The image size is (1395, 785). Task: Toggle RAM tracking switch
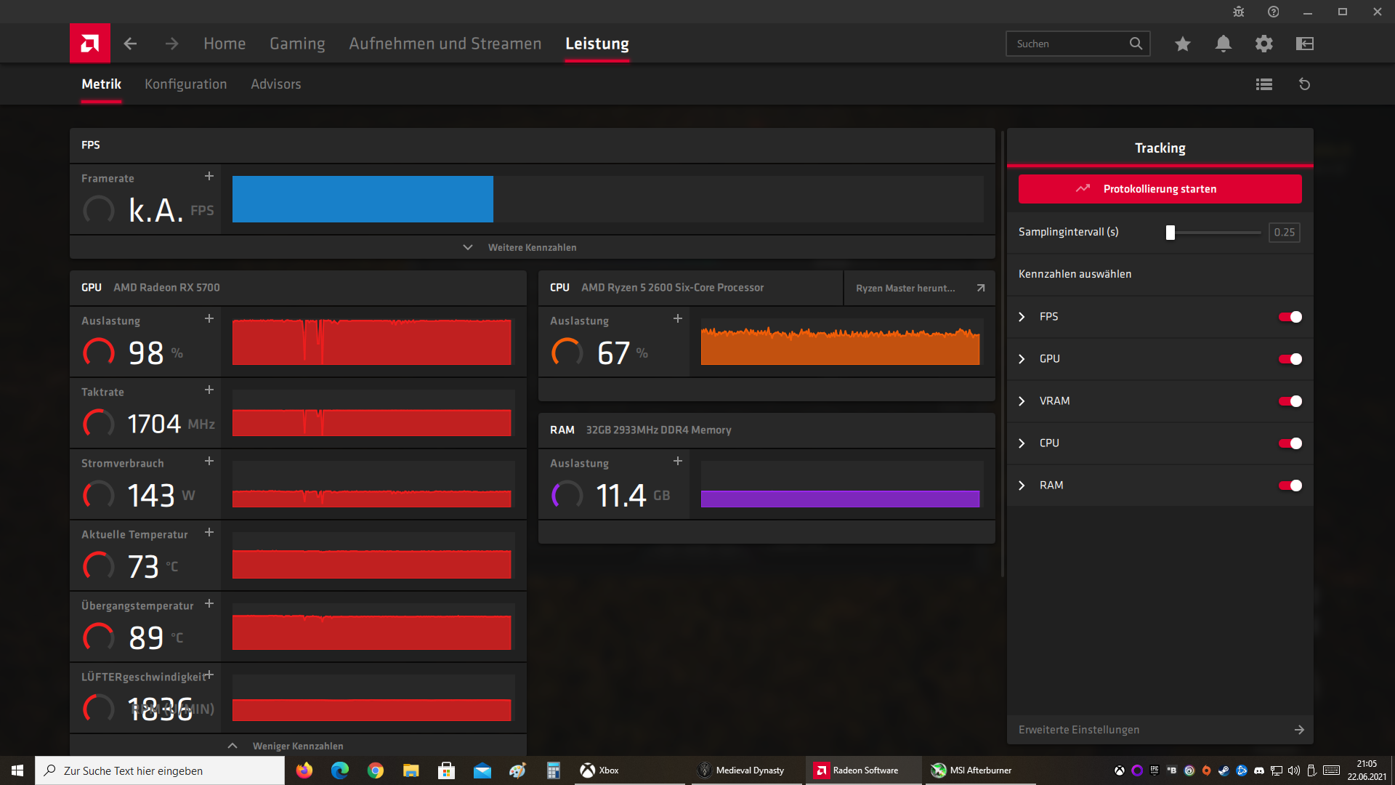click(1290, 486)
